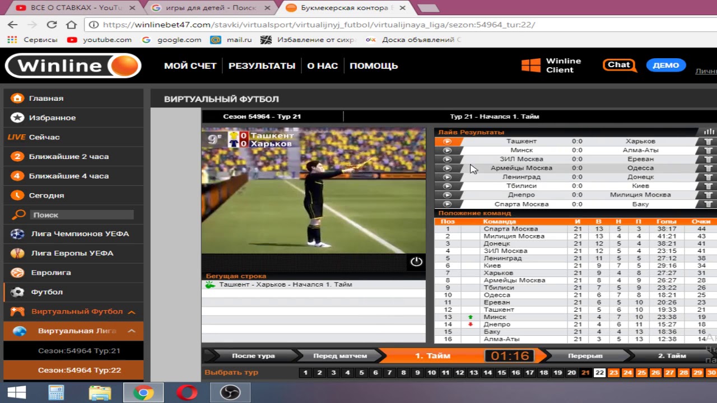This screenshot has height=403, width=717.
Task: Switch to После тура stage
Action: [x=253, y=355]
